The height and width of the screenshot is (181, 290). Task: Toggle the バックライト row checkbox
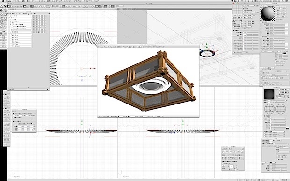261,48
